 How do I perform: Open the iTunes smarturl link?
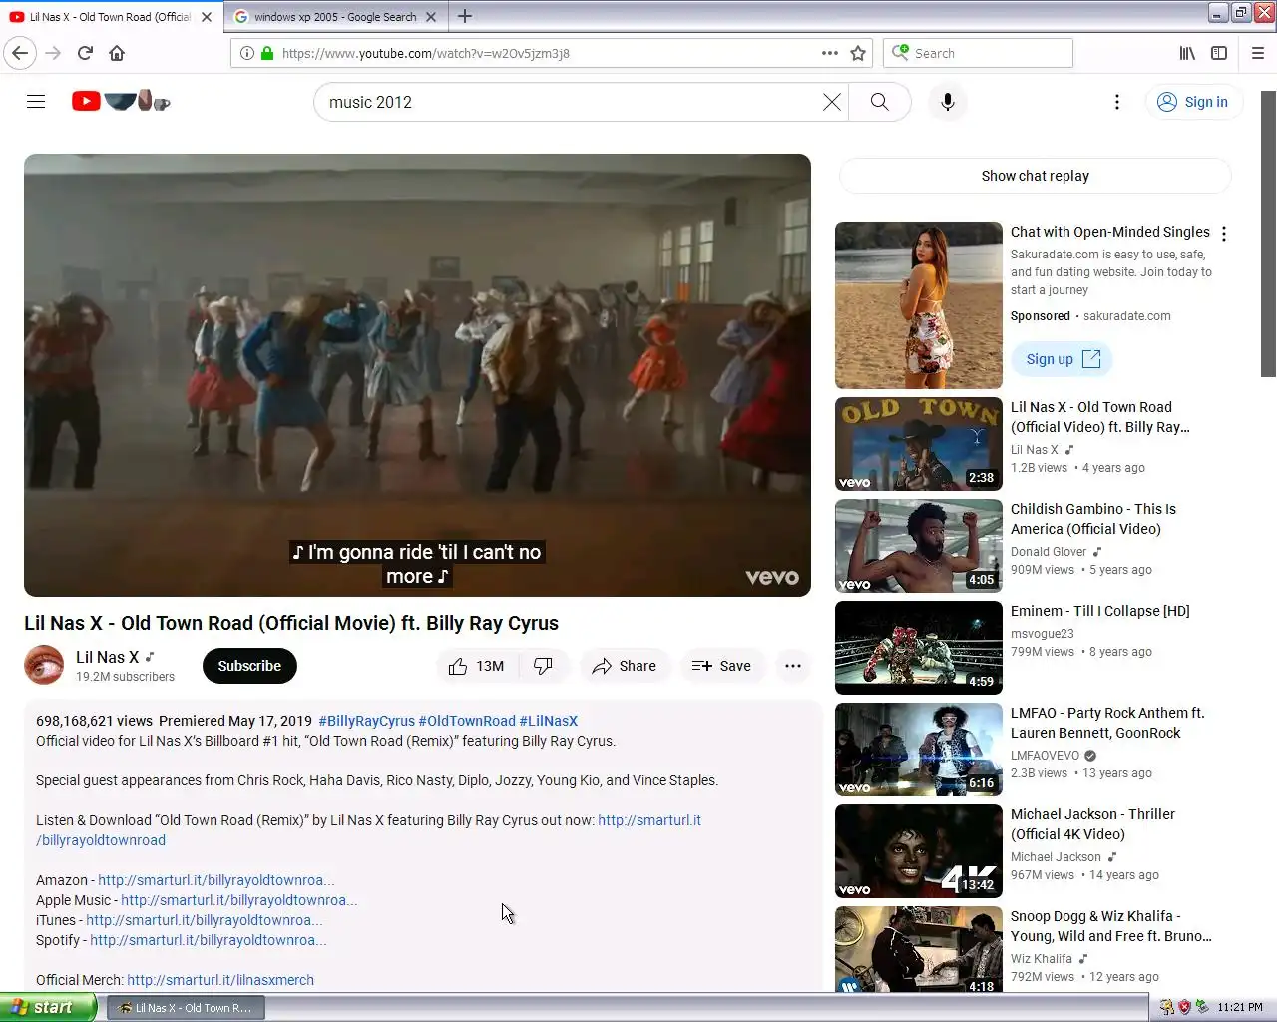[205, 920]
